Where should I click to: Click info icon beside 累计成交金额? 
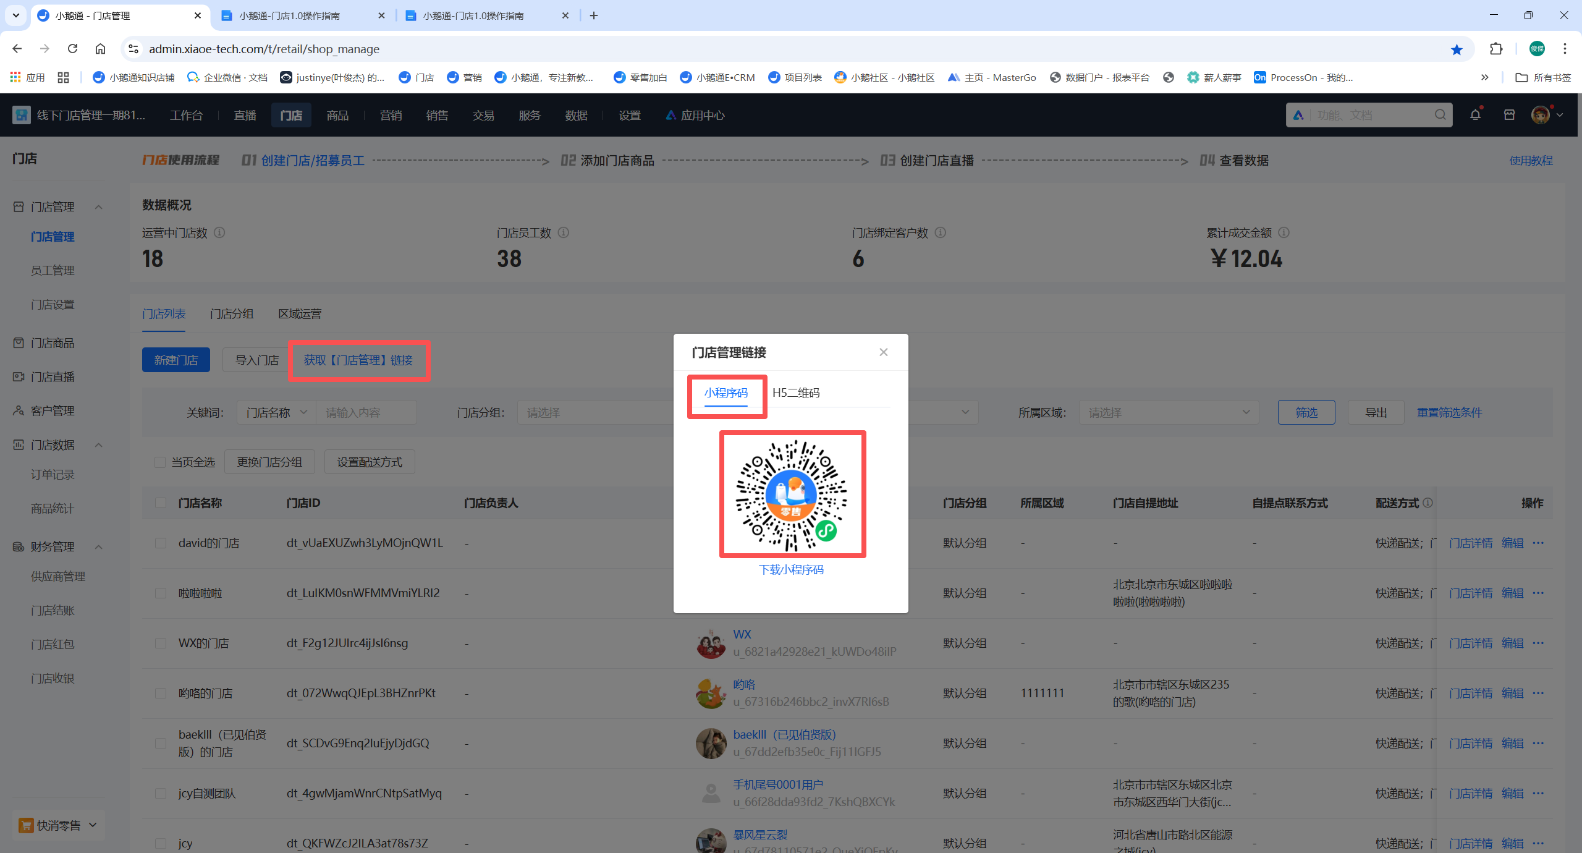pos(1284,232)
